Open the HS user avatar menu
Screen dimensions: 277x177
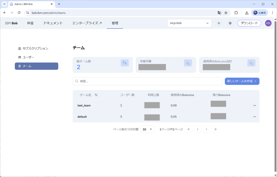pyautogui.click(x=268, y=23)
